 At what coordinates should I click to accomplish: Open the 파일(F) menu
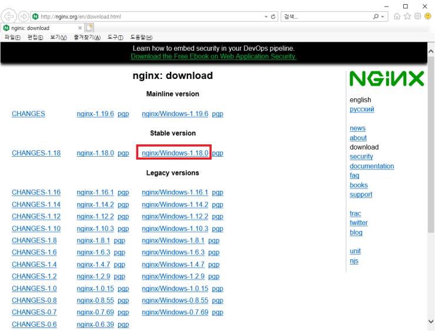12,37
